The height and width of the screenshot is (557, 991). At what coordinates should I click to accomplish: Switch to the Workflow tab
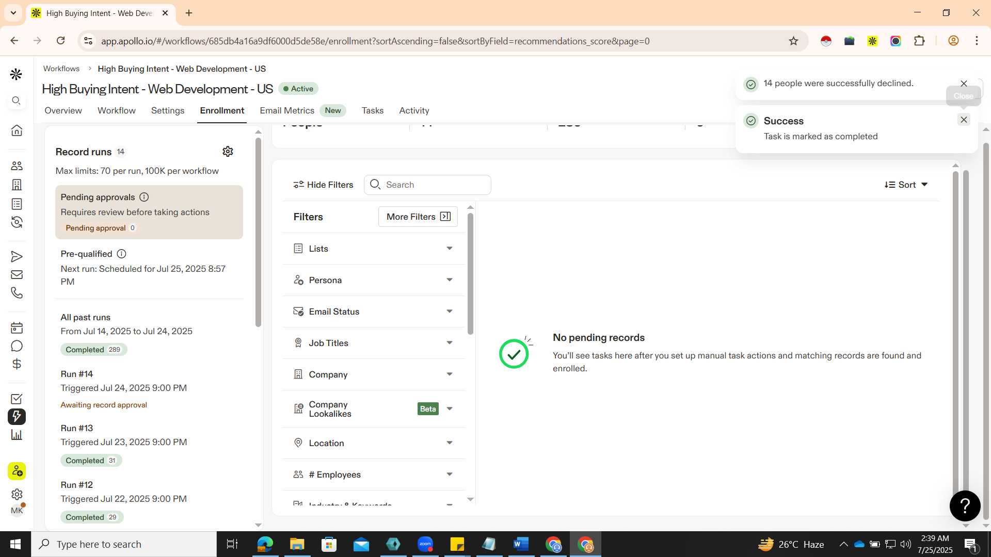click(117, 110)
